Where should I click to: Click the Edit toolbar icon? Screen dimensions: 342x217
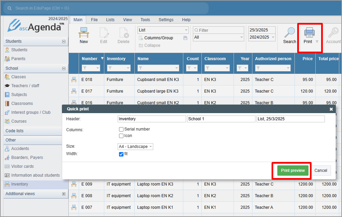pyautogui.click(x=104, y=33)
